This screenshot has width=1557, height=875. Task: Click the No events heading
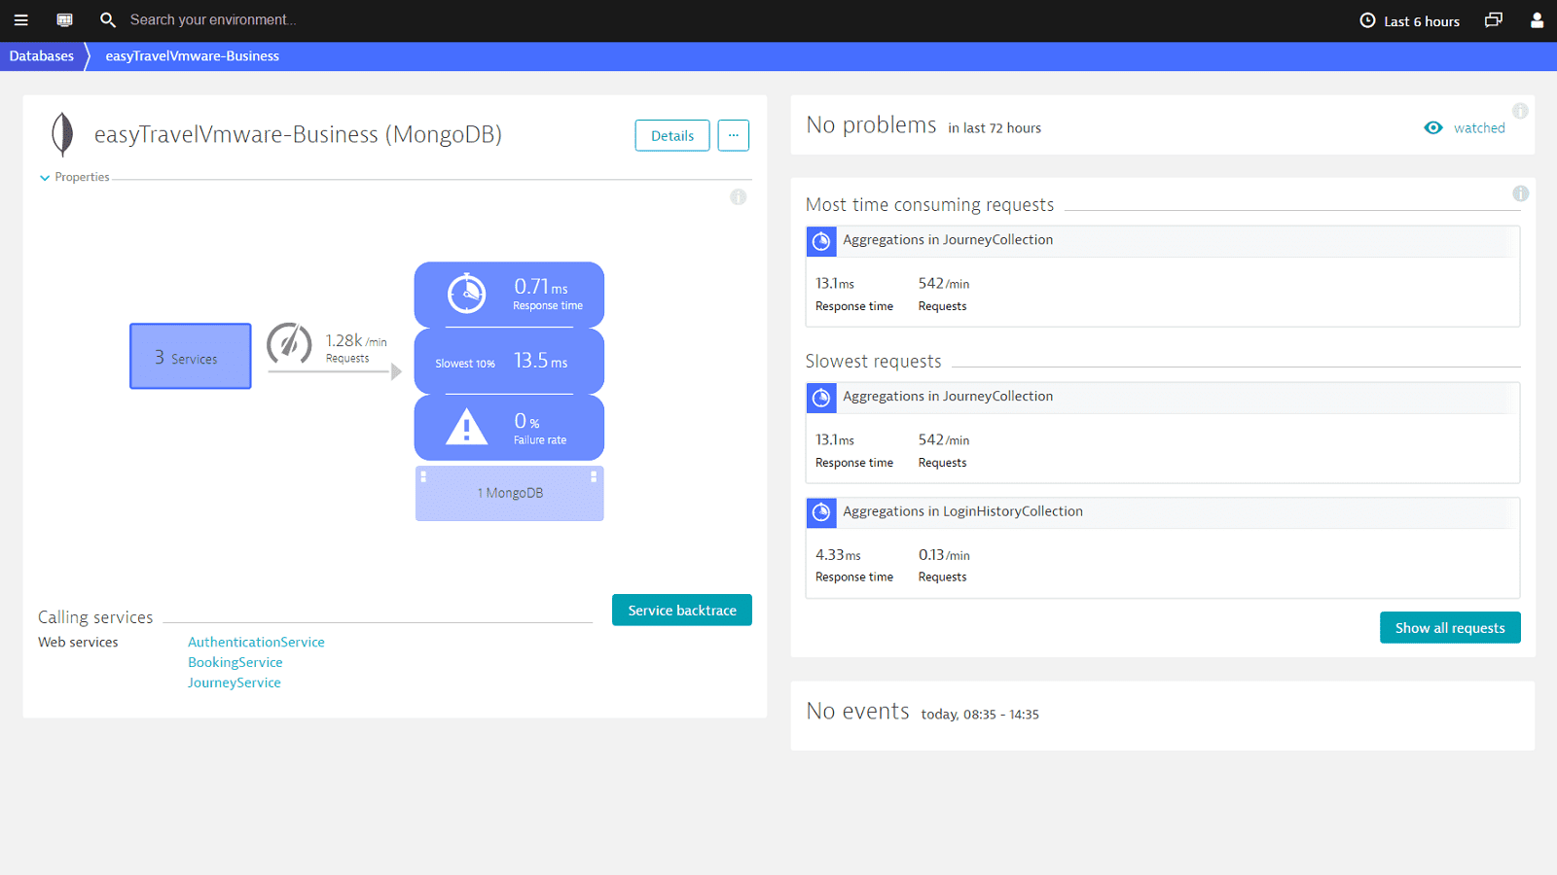(x=857, y=712)
